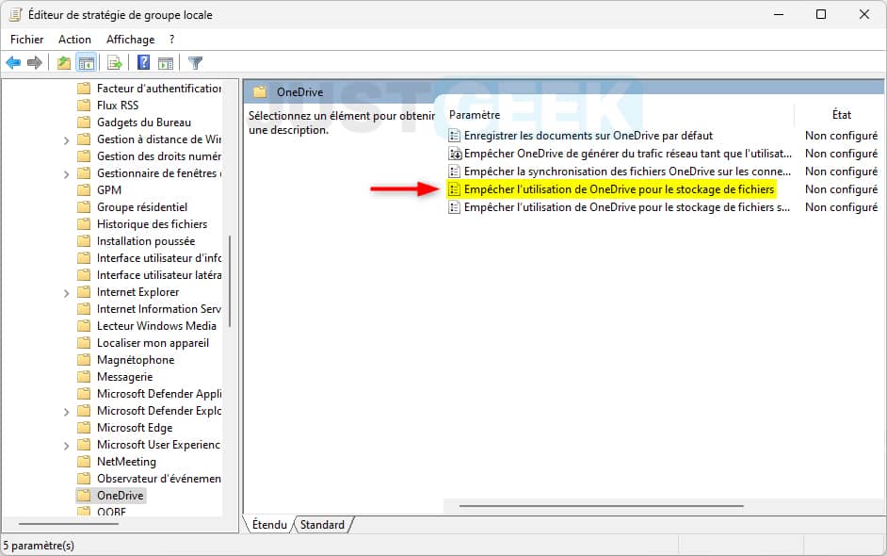The image size is (887, 556).
Task: Click the app icon in title bar
Action: click(15, 15)
